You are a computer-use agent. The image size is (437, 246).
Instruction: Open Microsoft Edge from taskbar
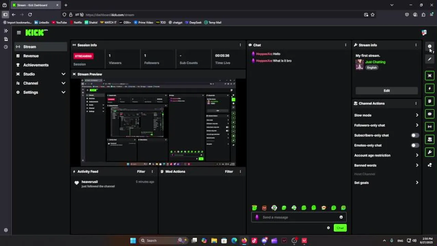[234, 241]
